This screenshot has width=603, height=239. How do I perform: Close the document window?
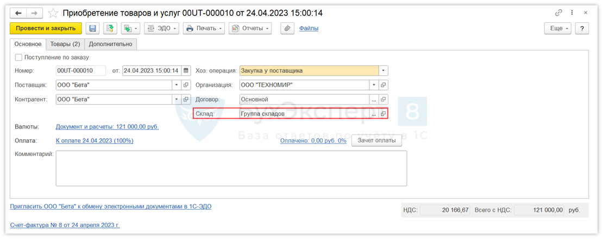pos(586,12)
